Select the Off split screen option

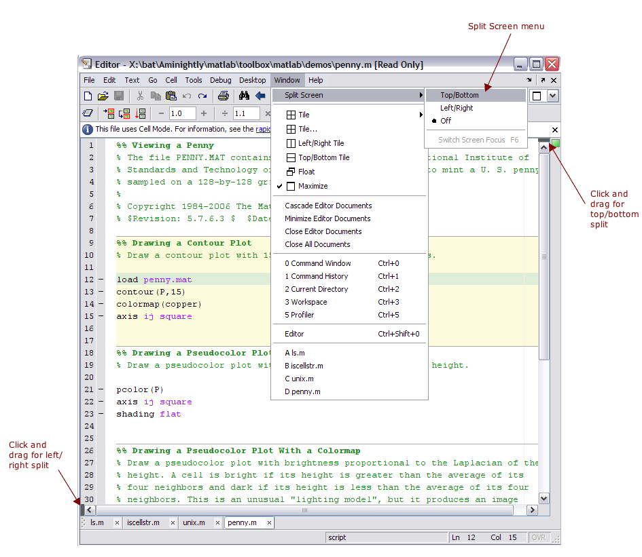446,121
